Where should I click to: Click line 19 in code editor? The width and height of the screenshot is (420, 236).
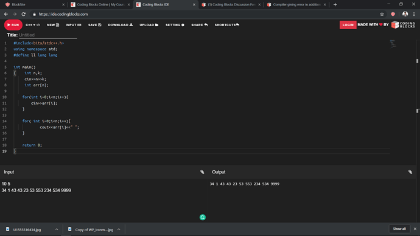click(201, 151)
